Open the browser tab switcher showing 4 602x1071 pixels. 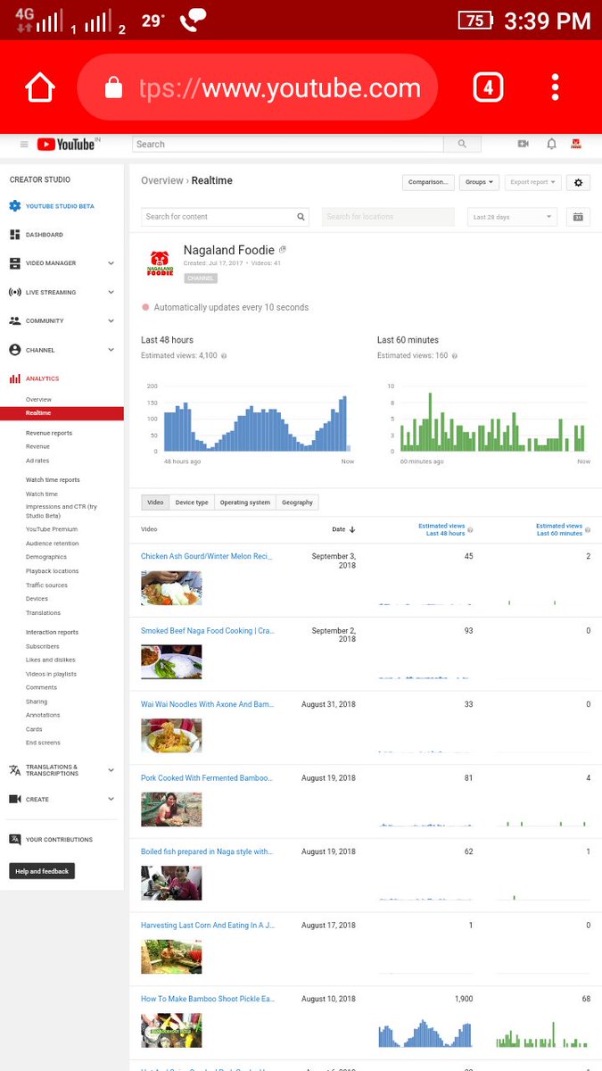[488, 87]
